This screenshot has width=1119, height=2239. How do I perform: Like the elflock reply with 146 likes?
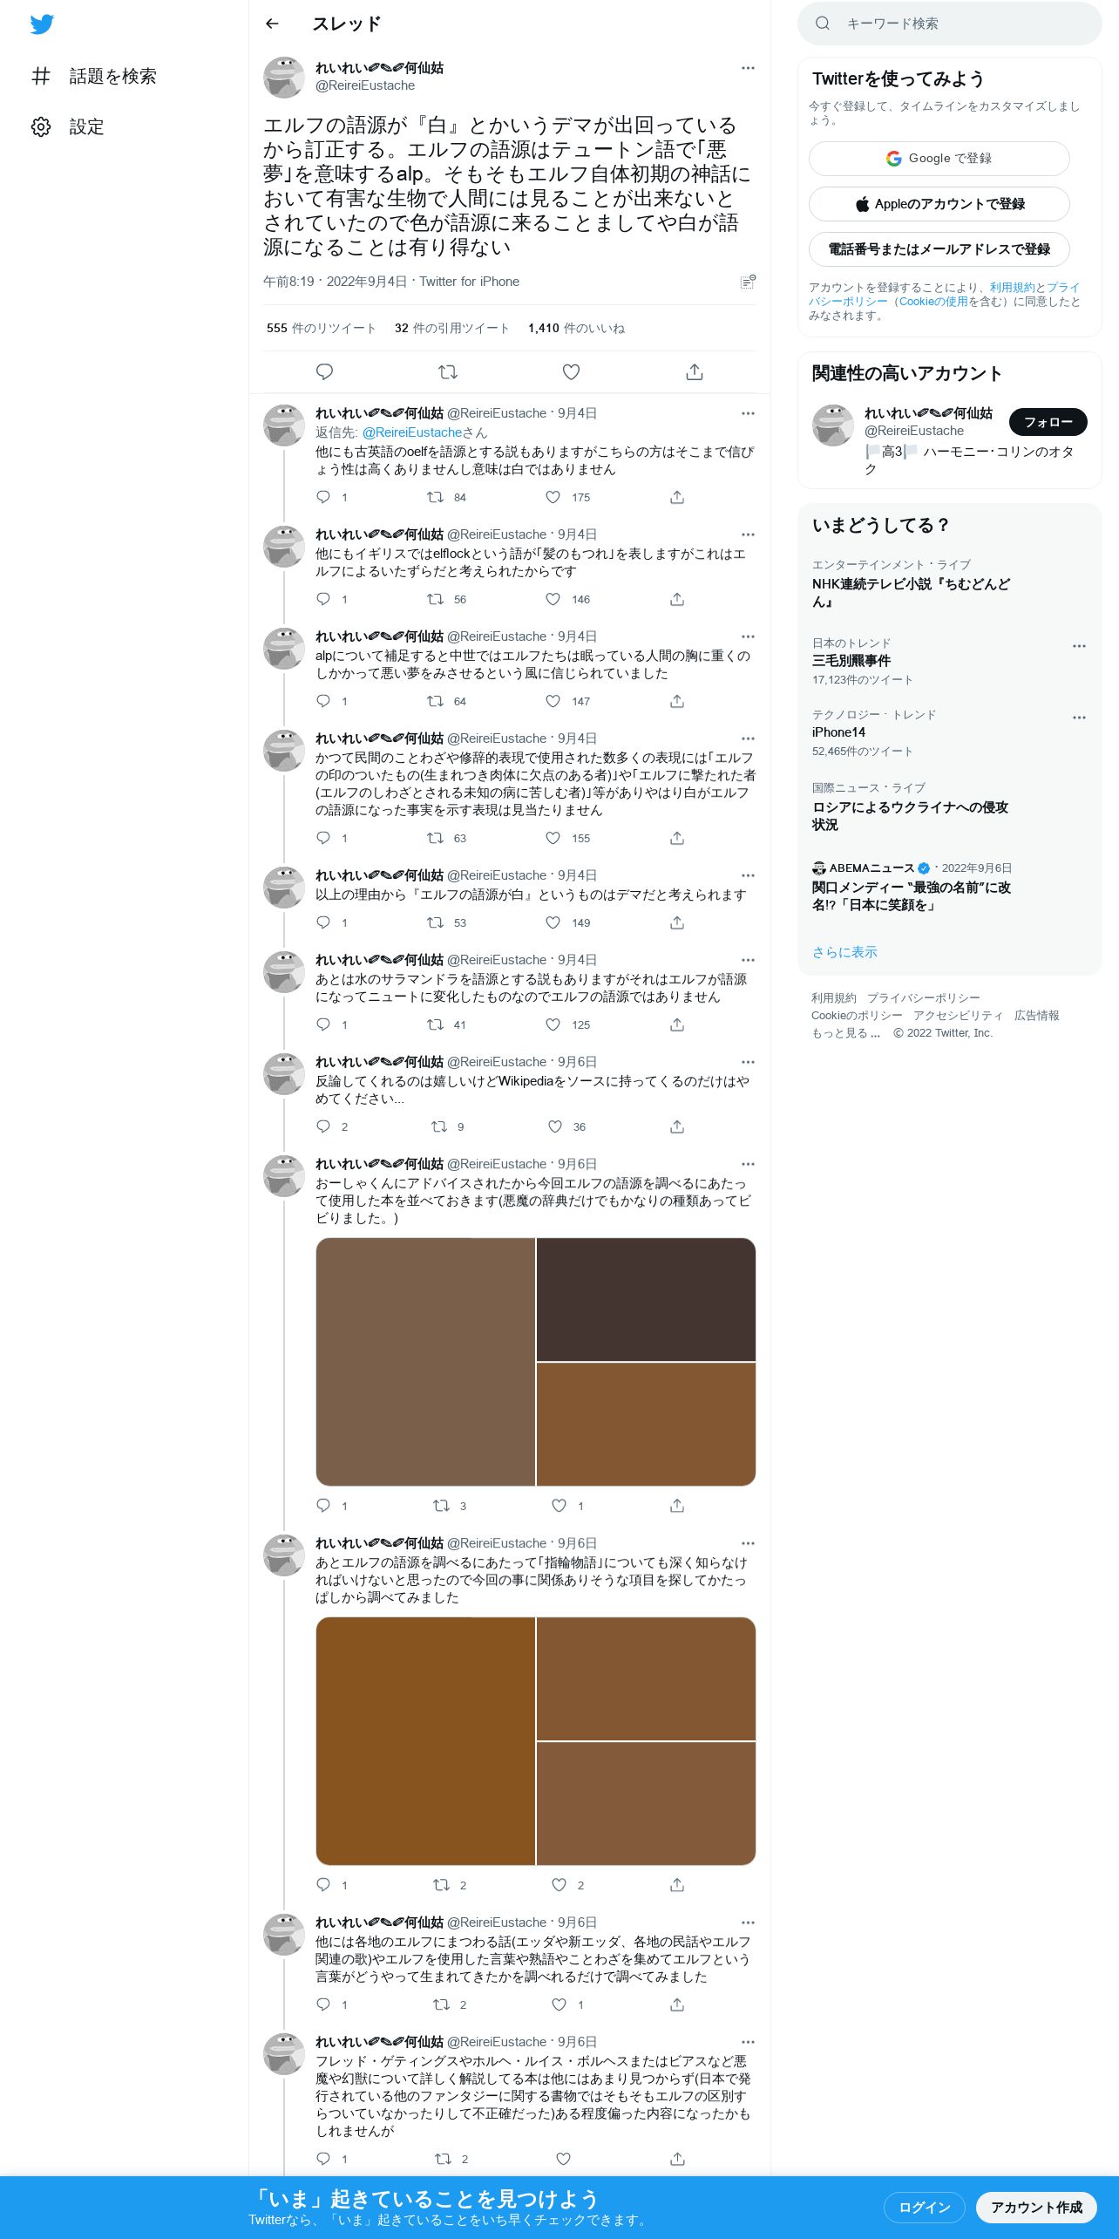553,599
